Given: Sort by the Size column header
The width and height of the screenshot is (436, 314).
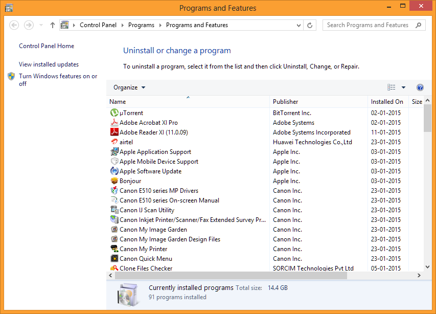Looking at the screenshot, I should click(x=417, y=102).
